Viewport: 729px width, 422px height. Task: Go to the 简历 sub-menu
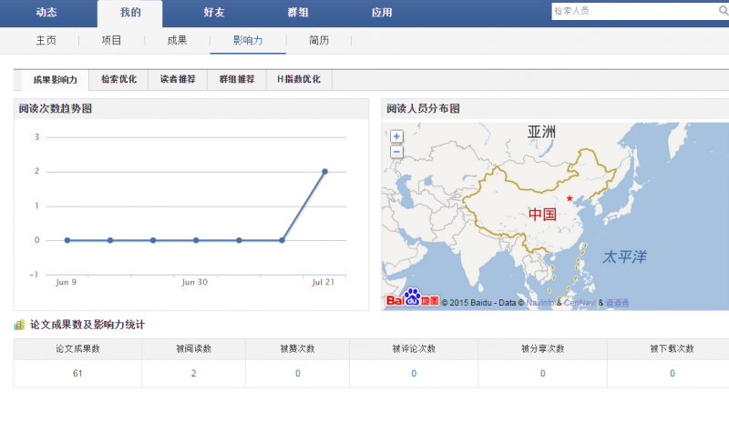(x=319, y=40)
